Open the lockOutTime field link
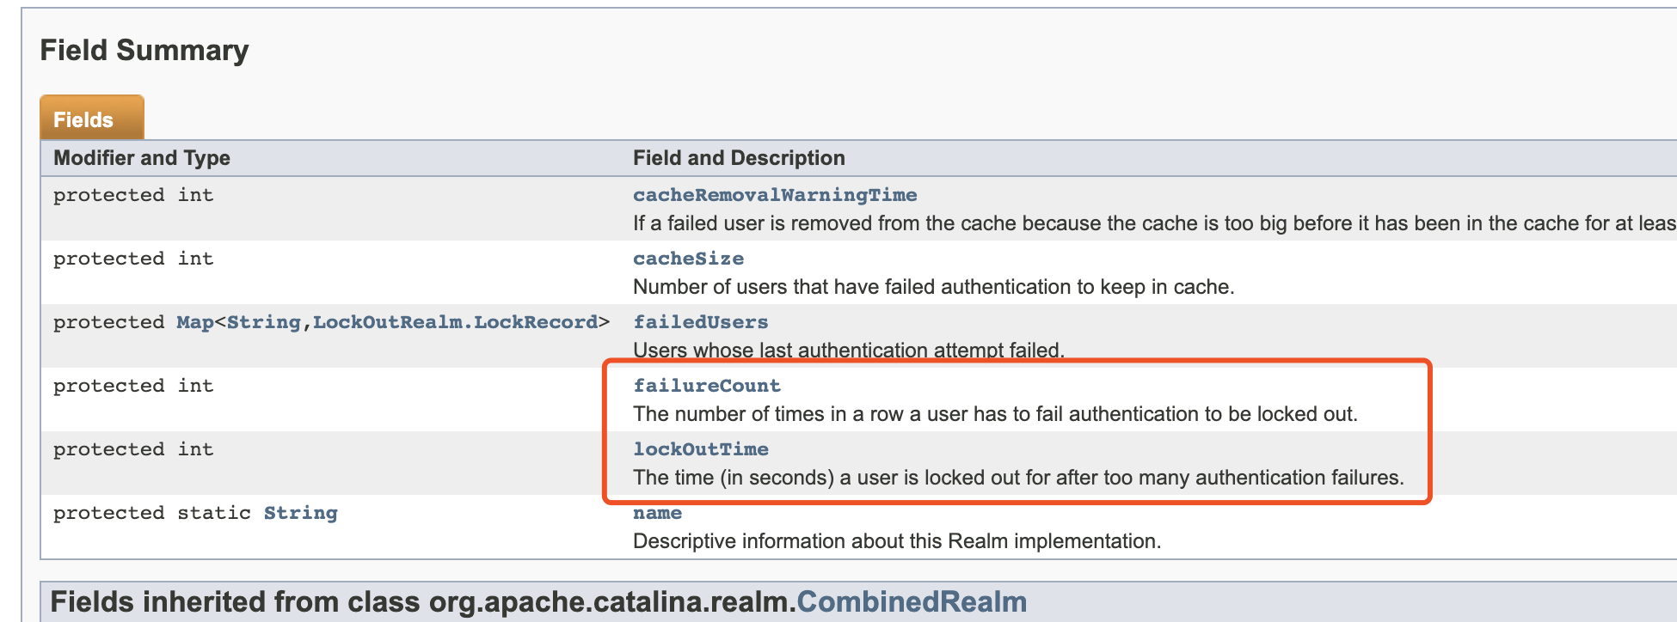Viewport: 1677px width, 622px height. click(701, 449)
